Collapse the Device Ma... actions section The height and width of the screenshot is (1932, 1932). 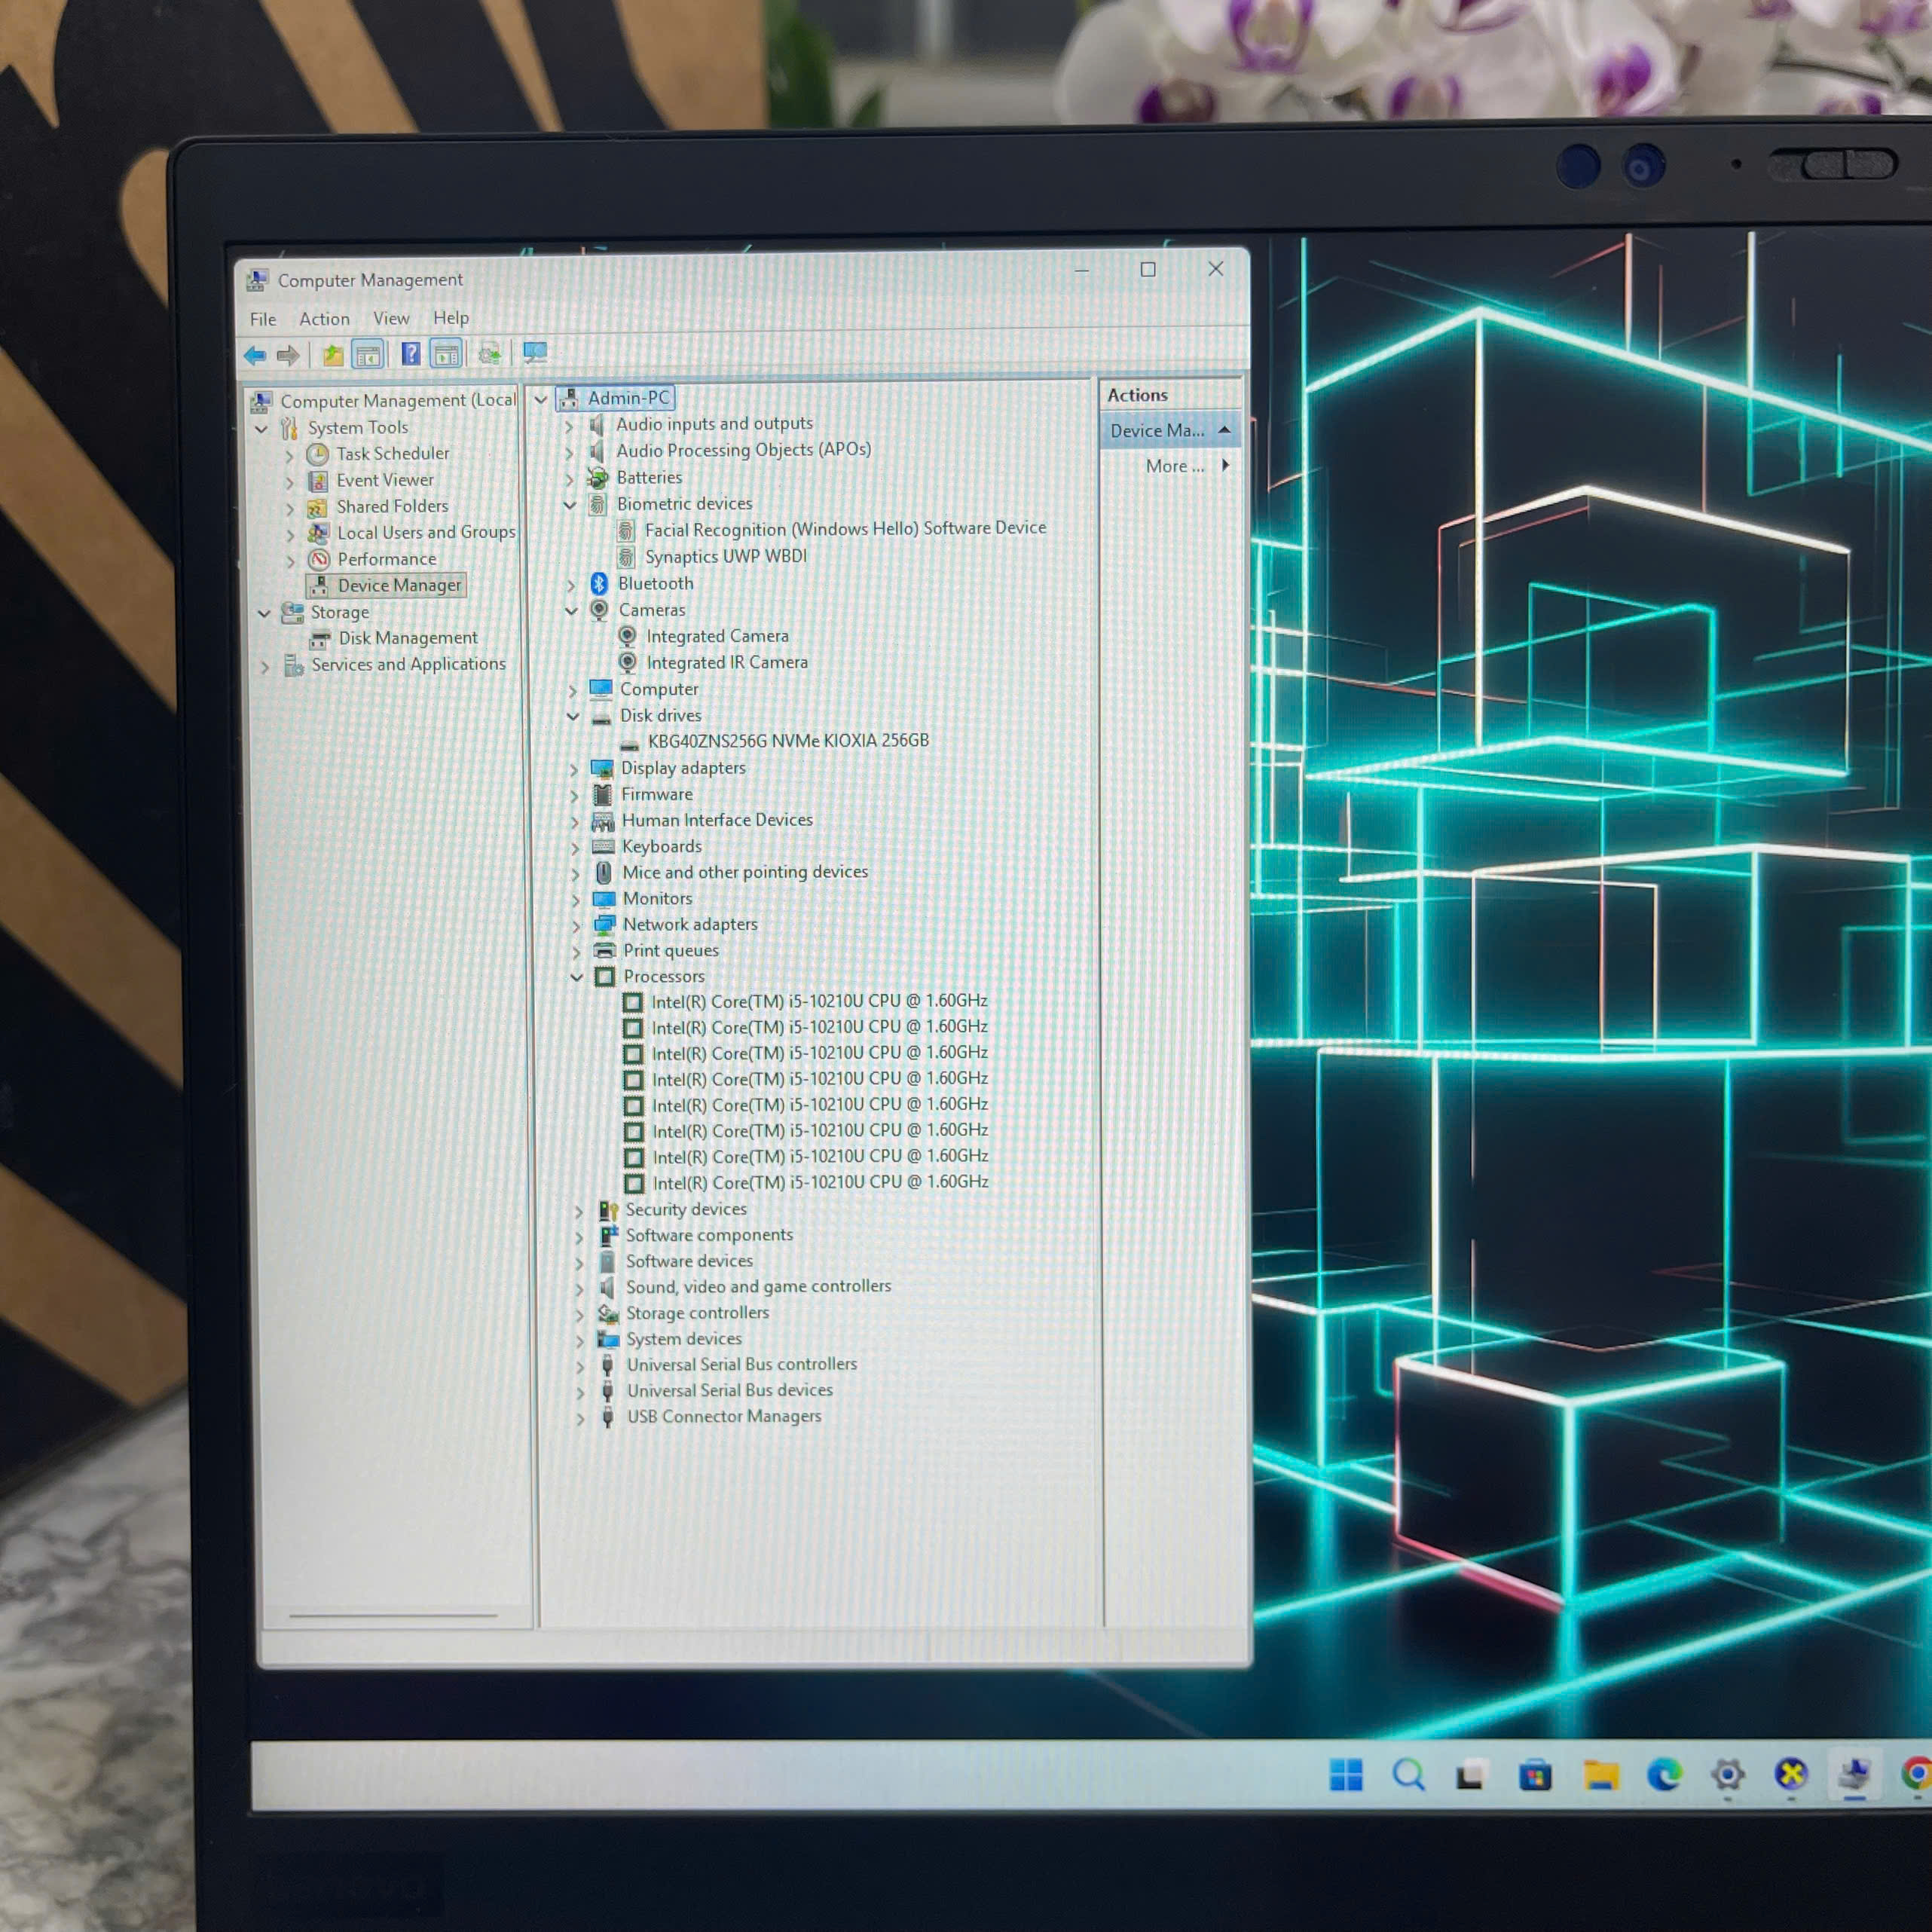coord(1224,430)
